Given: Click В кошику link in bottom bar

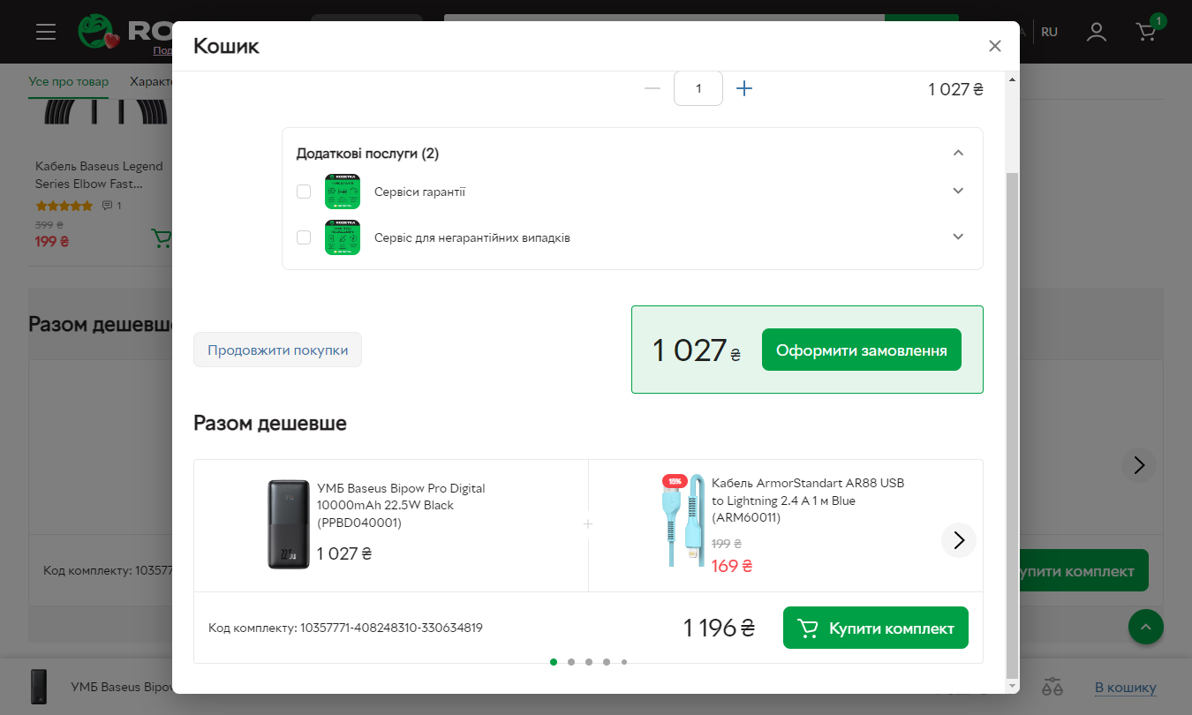Looking at the screenshot, I should pos(1126,688).
